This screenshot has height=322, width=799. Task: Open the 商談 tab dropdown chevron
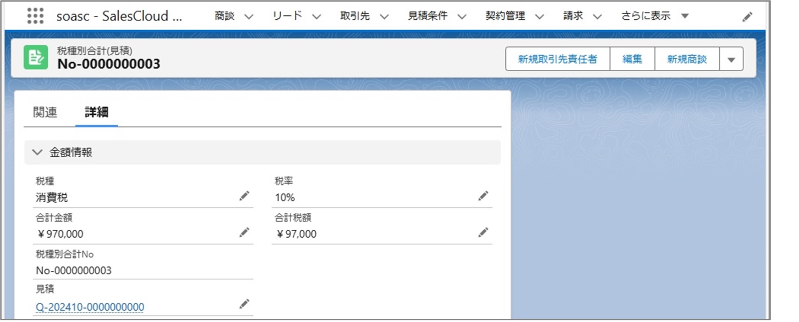[x=249, y=17]
